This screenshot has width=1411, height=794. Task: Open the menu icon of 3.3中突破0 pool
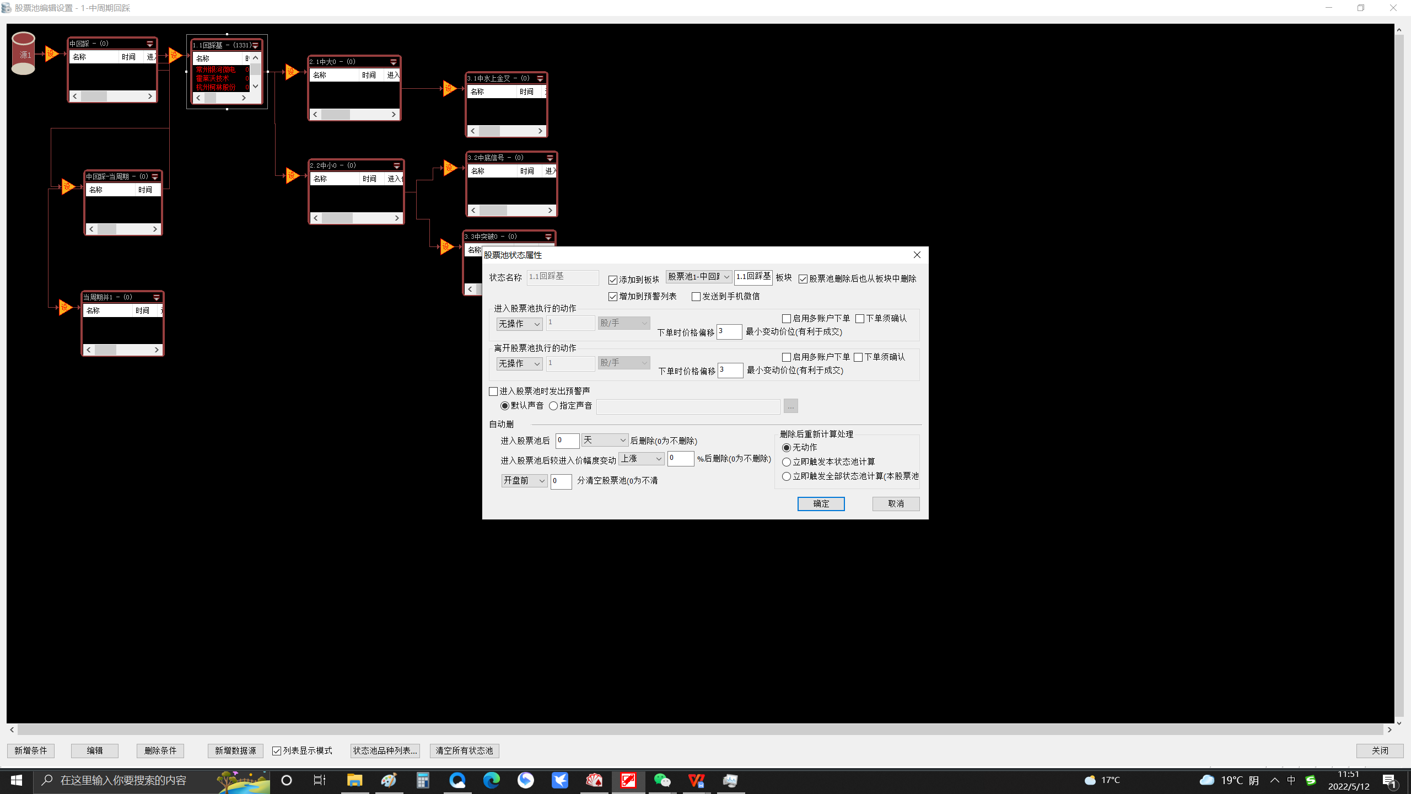click(x=548, y=237)
